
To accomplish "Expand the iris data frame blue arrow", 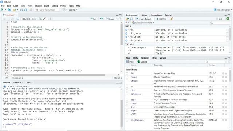I will click(x=126, y=30).
